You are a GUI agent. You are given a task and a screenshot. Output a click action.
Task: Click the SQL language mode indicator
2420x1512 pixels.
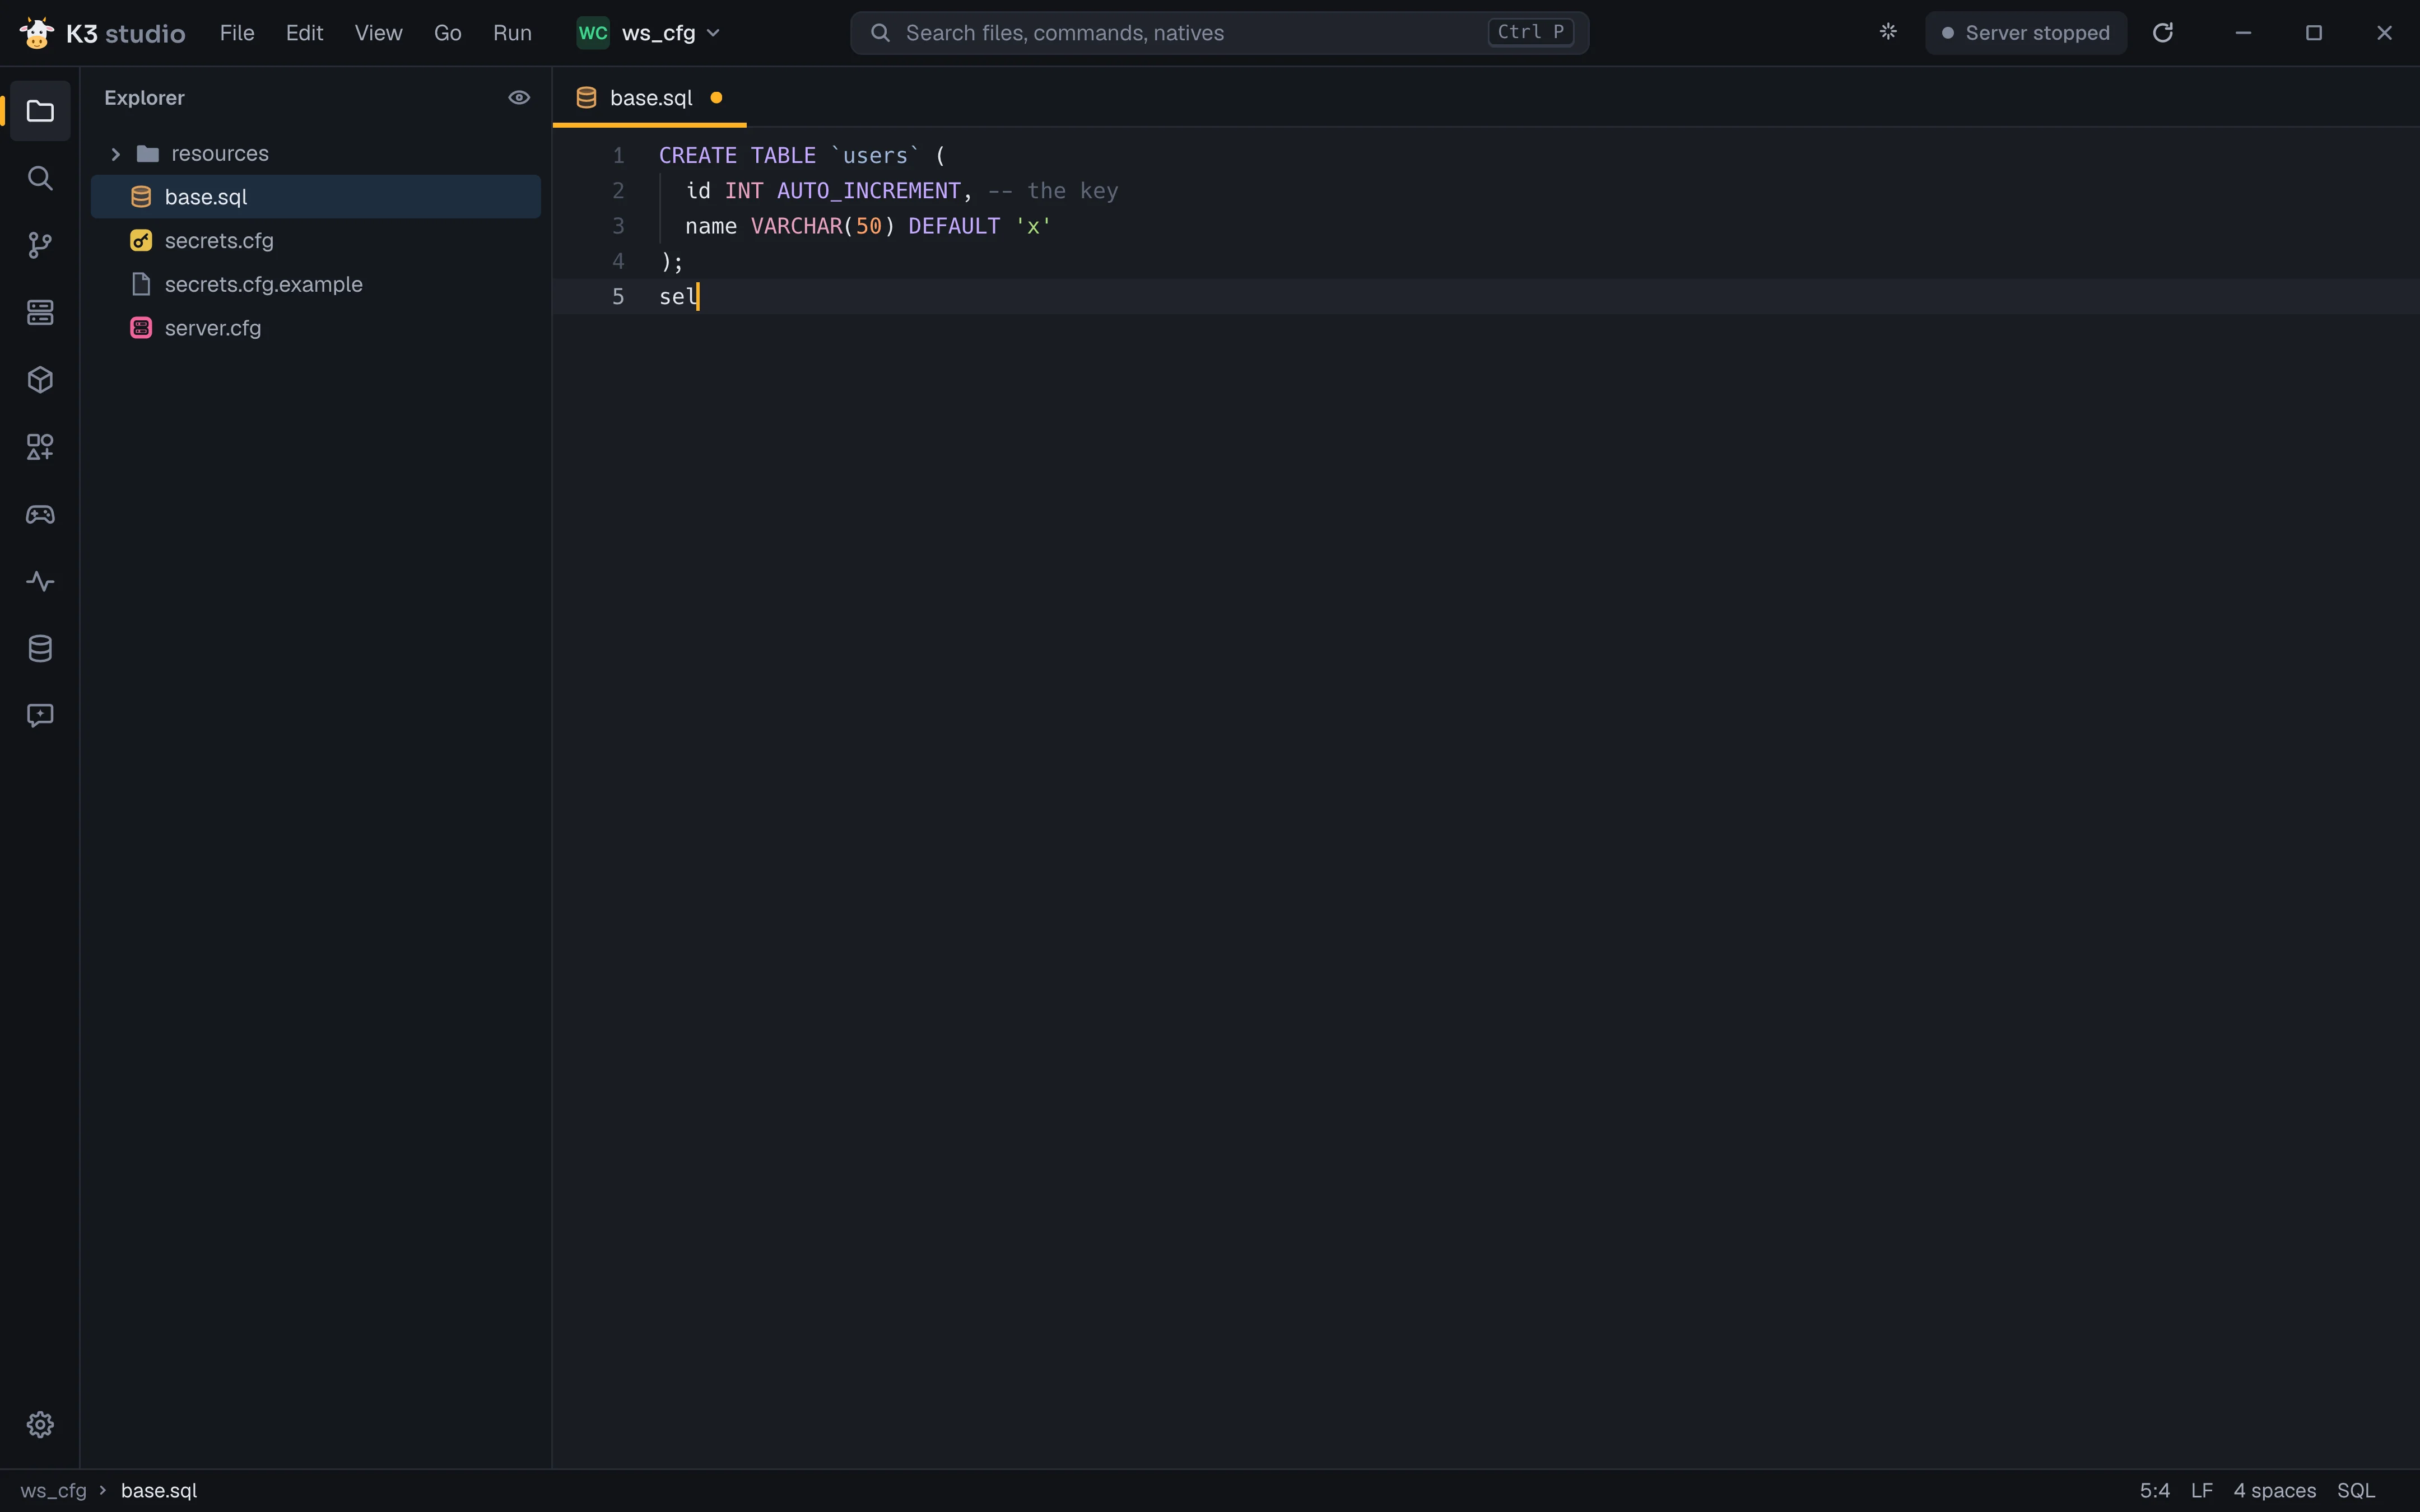pyautogui.click(x=2356, y=1490)
